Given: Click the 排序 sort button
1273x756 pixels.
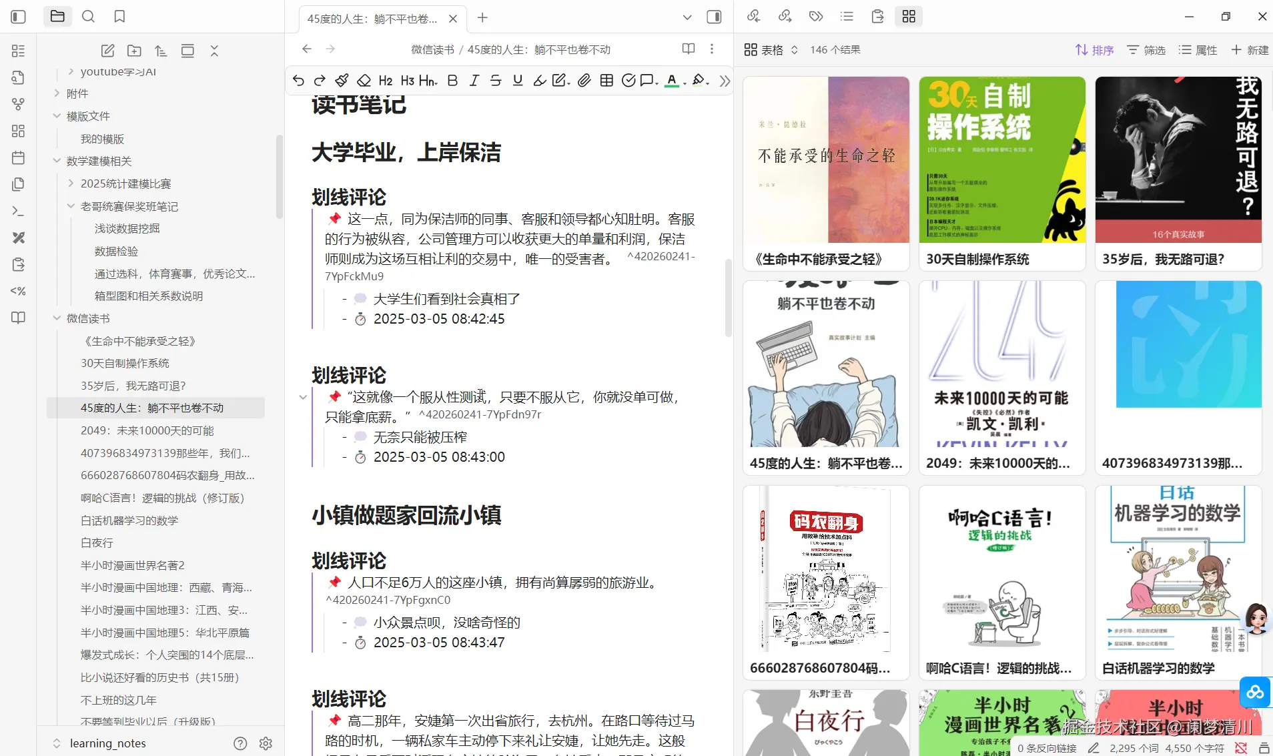Looking at the screenshot, I should [1094, 50].
